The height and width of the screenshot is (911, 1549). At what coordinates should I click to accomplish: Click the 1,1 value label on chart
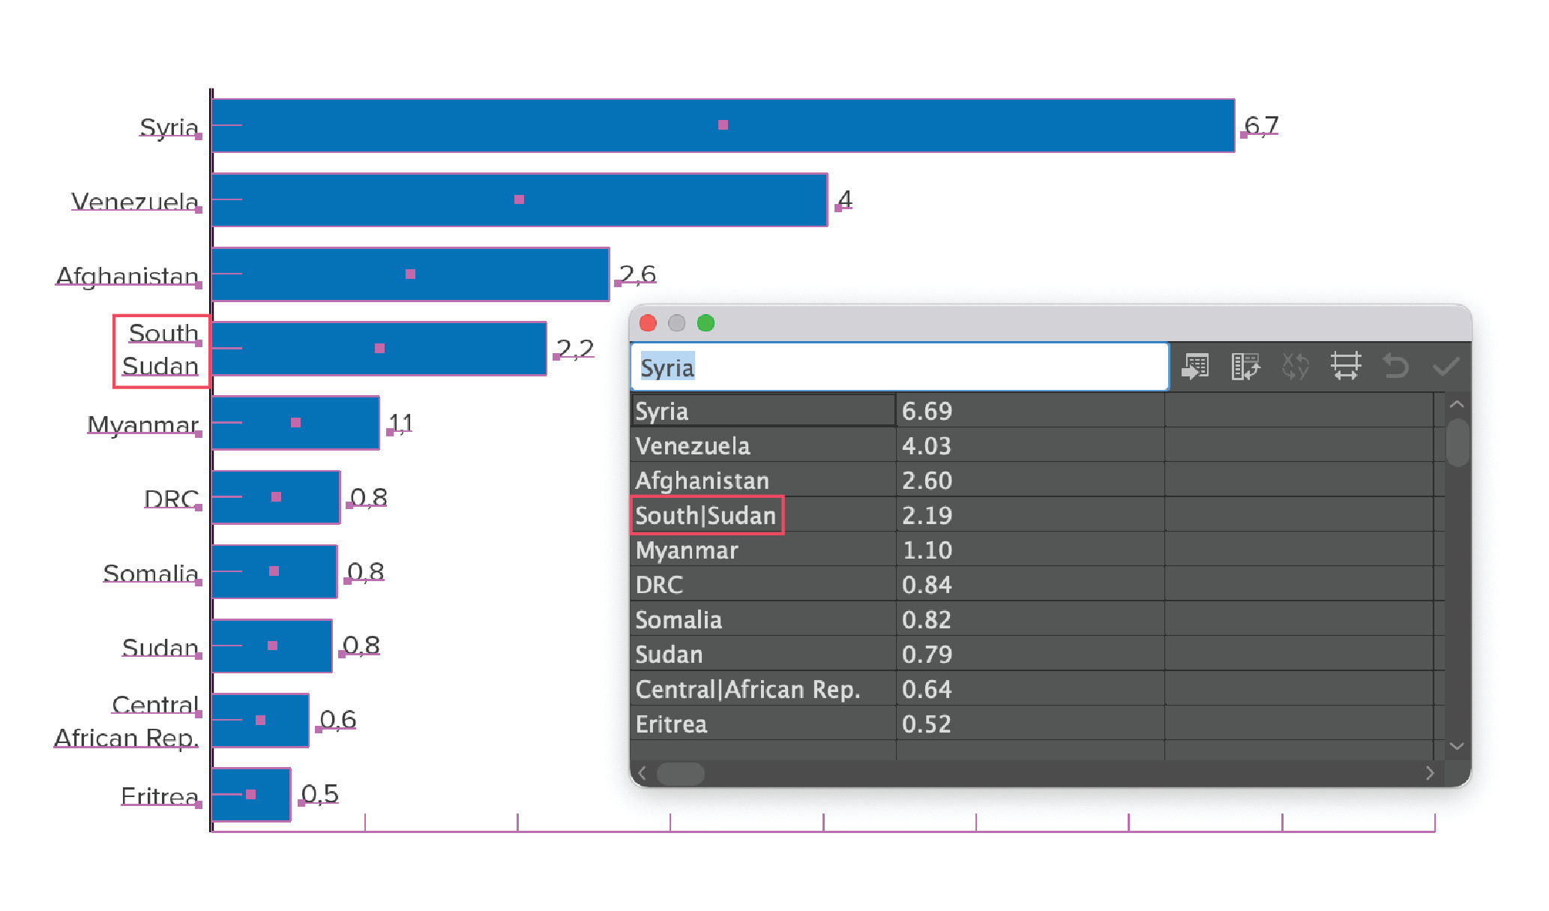point(400,423)
